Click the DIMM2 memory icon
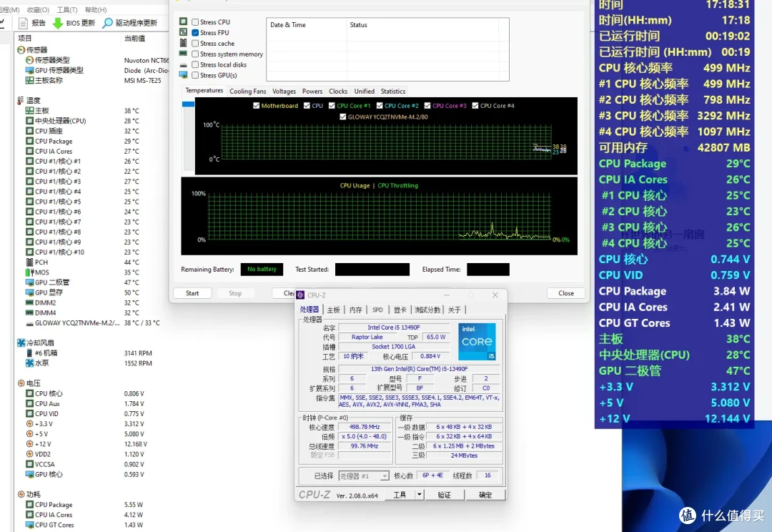The image size is (772, 532). coord(29,302)
